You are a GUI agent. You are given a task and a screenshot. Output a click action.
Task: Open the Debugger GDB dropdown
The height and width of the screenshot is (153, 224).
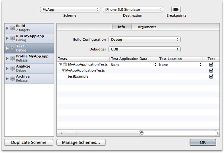[x=144, y=49]
